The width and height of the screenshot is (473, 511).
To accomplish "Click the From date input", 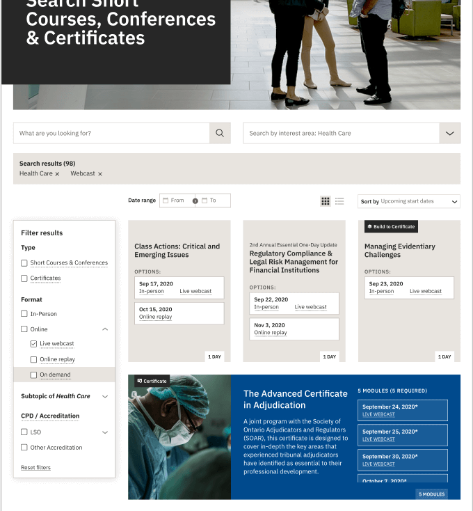I will pyautogui.click(x=177, y=201).
